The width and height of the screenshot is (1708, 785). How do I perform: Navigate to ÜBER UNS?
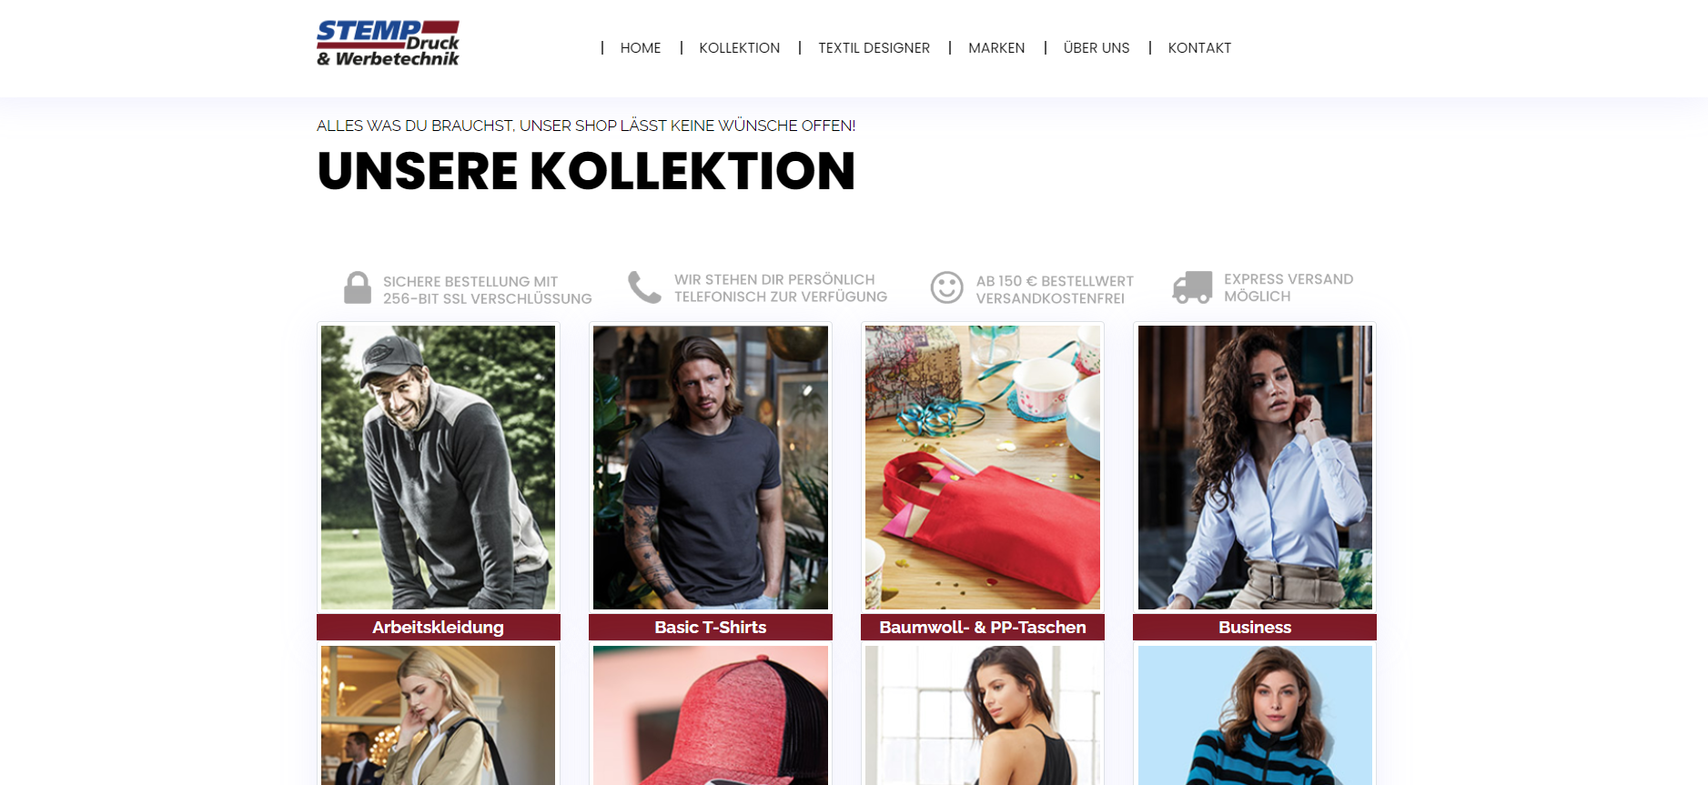[1097, 48]
